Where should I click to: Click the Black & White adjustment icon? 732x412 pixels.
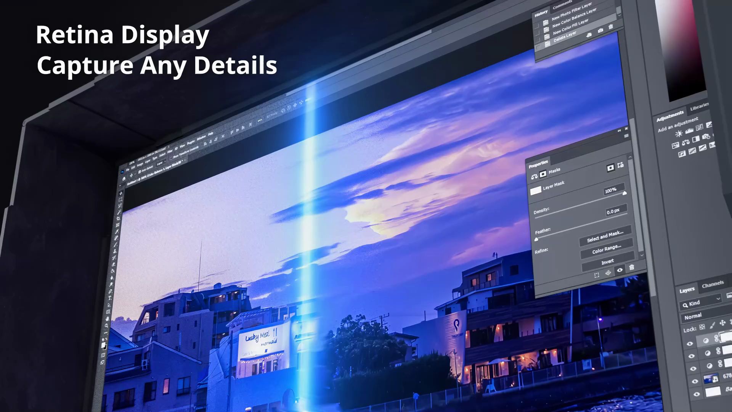click(x=696, y=139)
